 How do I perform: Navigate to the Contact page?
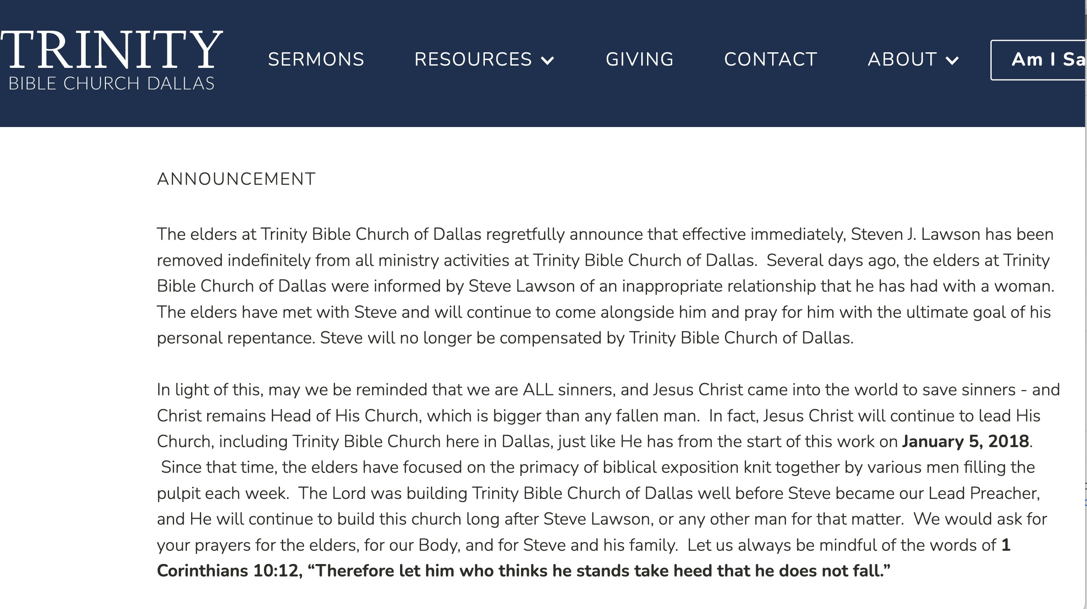pyautogui.click(x=770, y=60)
